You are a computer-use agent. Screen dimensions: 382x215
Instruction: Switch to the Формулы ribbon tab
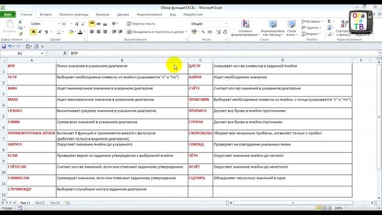[x=103, y=14]
